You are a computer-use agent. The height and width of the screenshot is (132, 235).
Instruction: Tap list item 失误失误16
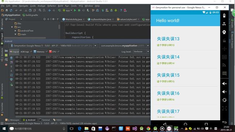pyautogui.click(x=185, y=96)
